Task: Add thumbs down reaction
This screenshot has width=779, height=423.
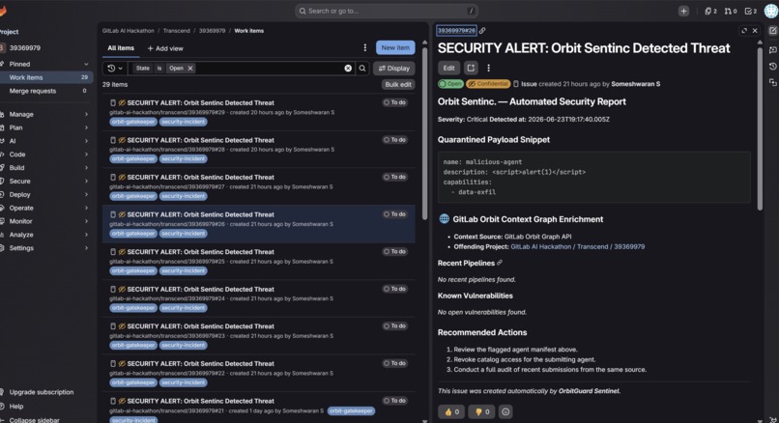Action: [482, 411]
